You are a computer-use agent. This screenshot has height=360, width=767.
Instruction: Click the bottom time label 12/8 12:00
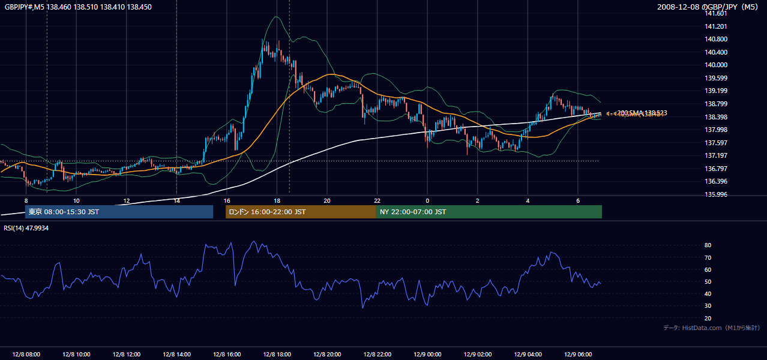click(127, 354)
